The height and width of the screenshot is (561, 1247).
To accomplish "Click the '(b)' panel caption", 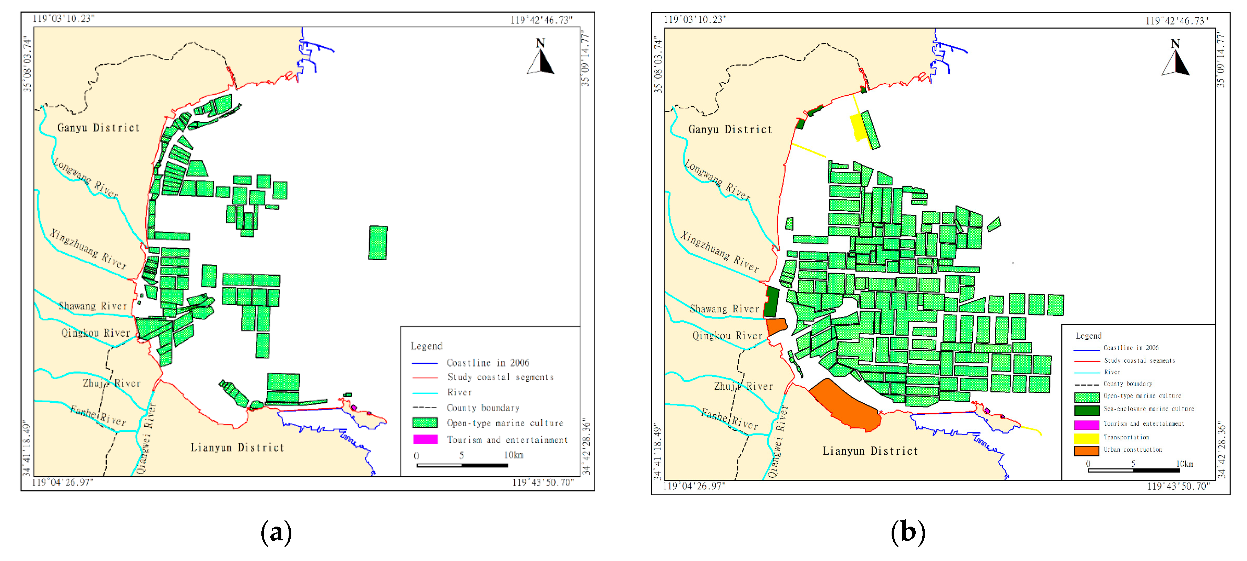I will (908, 532).
